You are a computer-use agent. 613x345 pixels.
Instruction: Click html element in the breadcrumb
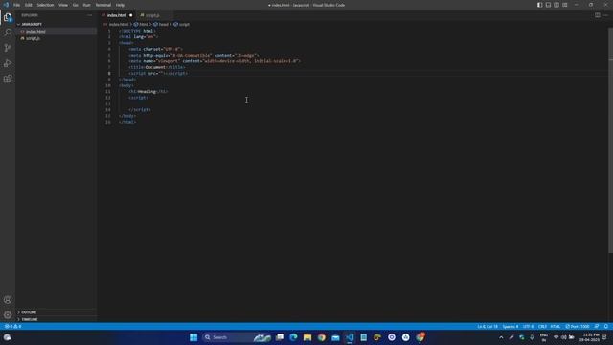point(141,24)
